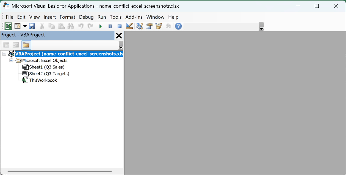
Task: Open the Format menu
Action: [67, 17]
